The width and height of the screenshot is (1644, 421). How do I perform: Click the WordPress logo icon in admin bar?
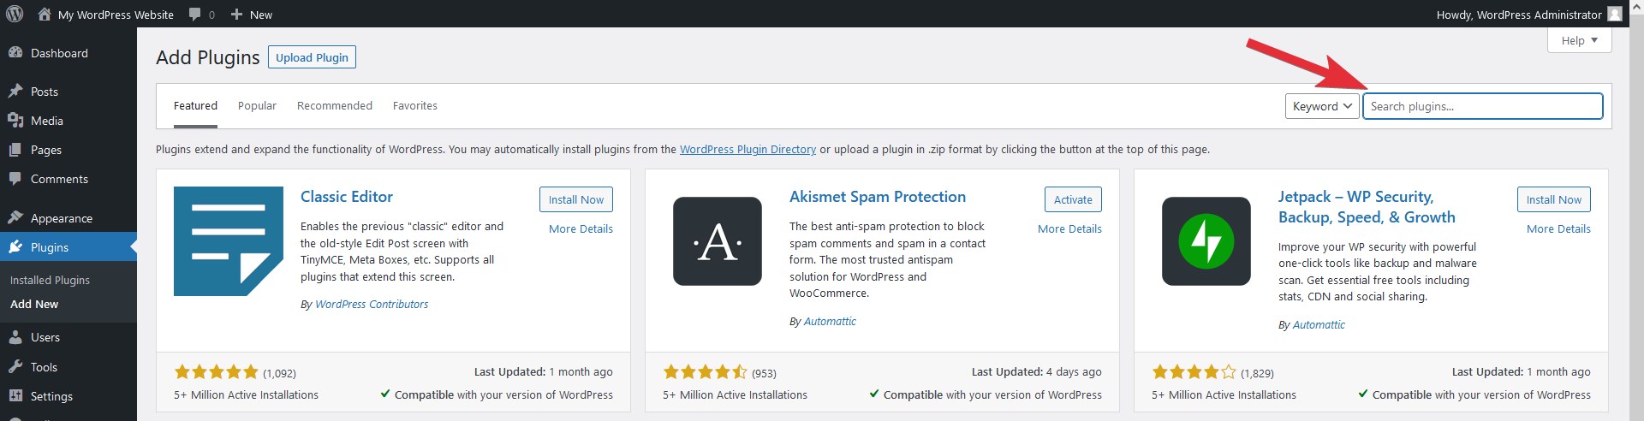(15, 14)
